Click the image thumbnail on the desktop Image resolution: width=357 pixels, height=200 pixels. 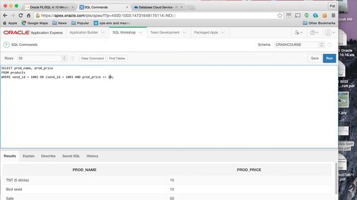[343, 99]
